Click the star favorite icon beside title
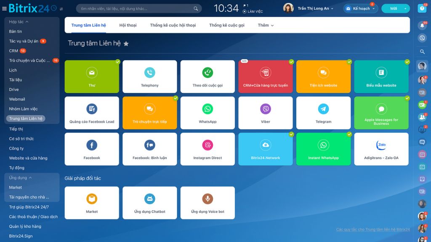The image size is (431, 242). pos(126,44)
